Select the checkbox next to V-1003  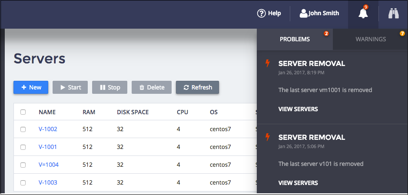coord(23,183)
